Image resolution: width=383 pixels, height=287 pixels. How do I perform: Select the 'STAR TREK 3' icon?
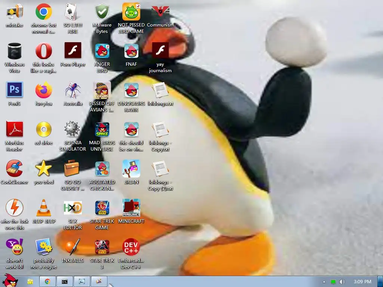click(x=102, y=247)
